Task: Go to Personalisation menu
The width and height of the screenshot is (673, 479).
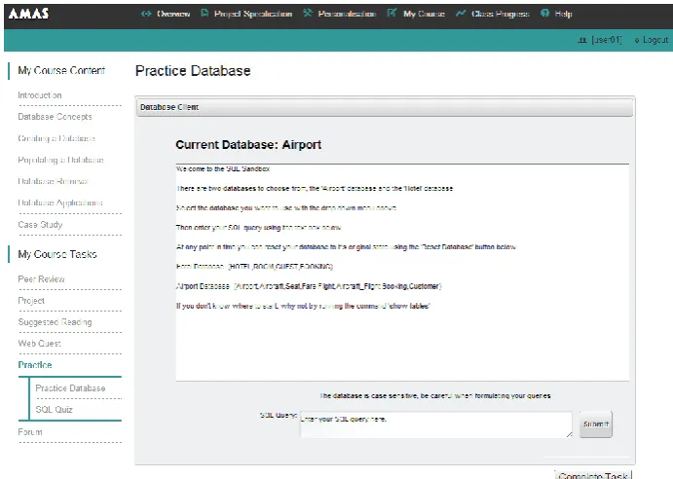Action: tap(348, 14)
